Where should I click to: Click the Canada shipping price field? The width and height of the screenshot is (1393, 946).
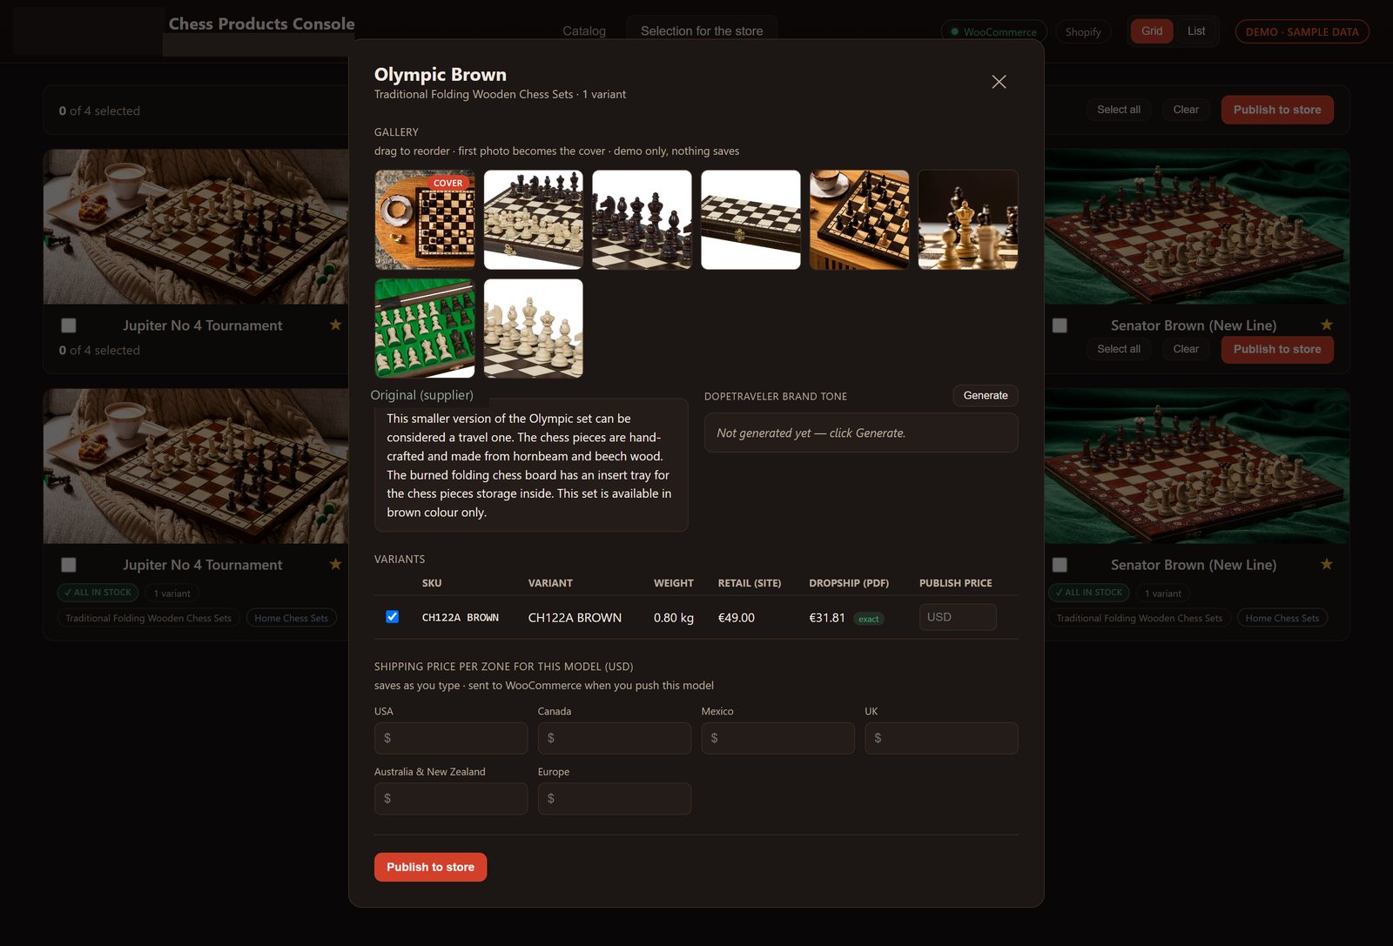[615, 738]
